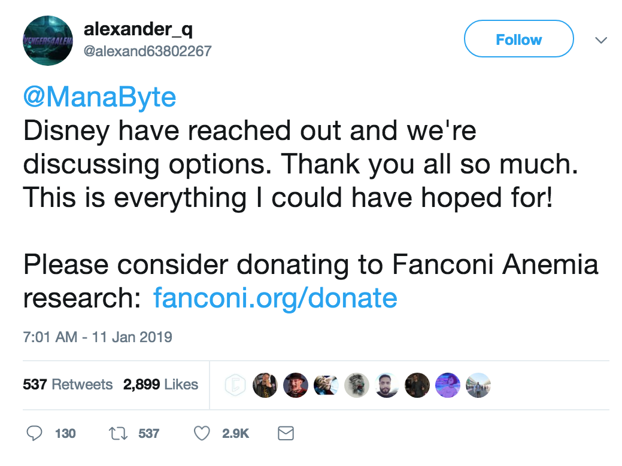Click the reply speech bubble icon
The width and height of the screenshot is (622, 466).
click(x=36, y=433)
